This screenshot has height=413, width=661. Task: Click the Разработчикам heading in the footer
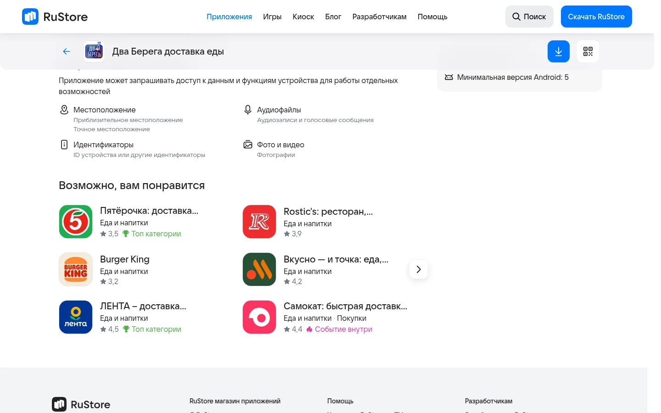pos(488,401)
